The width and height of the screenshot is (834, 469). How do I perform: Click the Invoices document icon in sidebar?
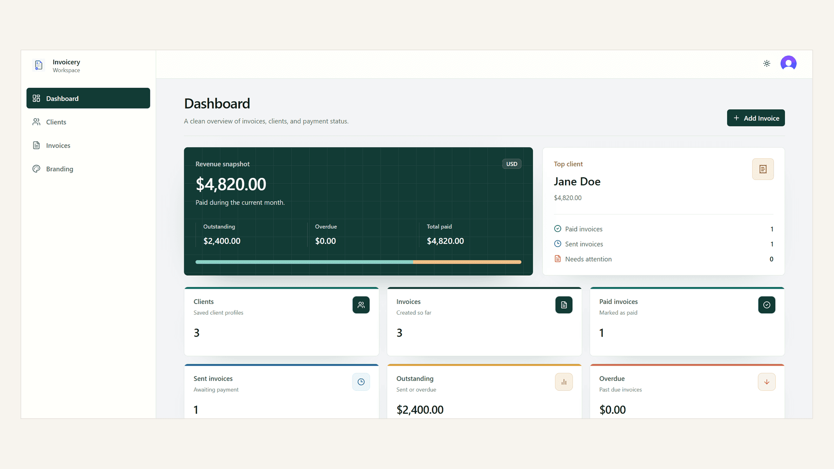36,145
